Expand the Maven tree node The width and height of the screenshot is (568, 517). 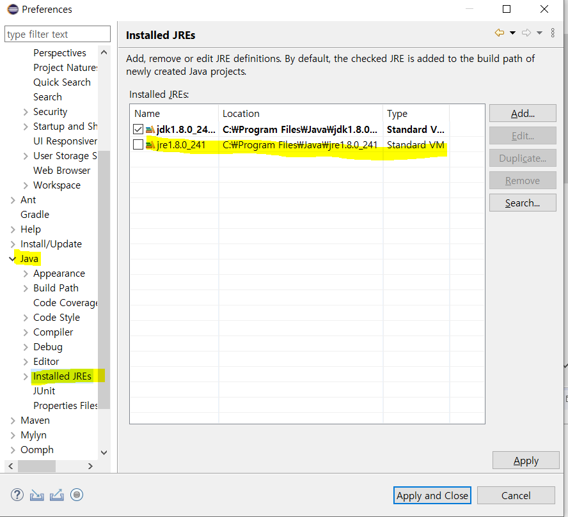tap(13, 421)
